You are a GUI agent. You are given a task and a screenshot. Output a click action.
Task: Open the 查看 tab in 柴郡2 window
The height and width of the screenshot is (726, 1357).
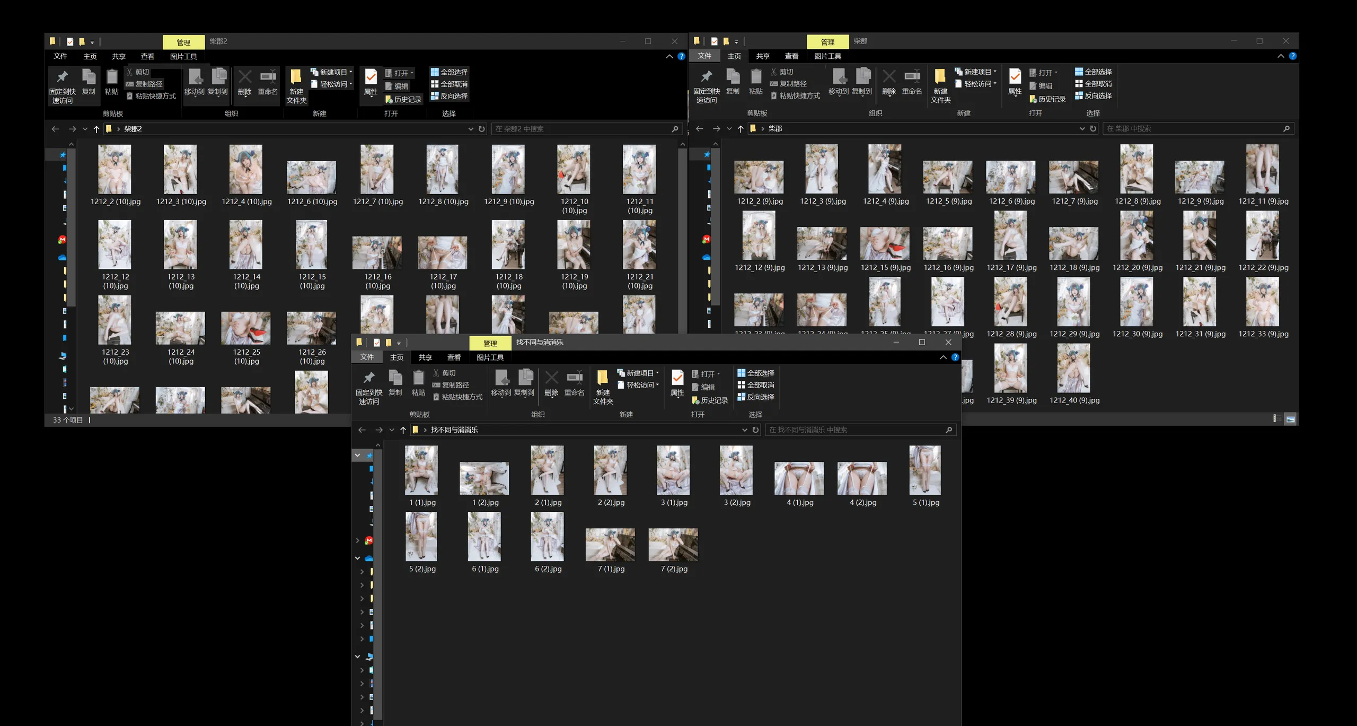point(147,56)
